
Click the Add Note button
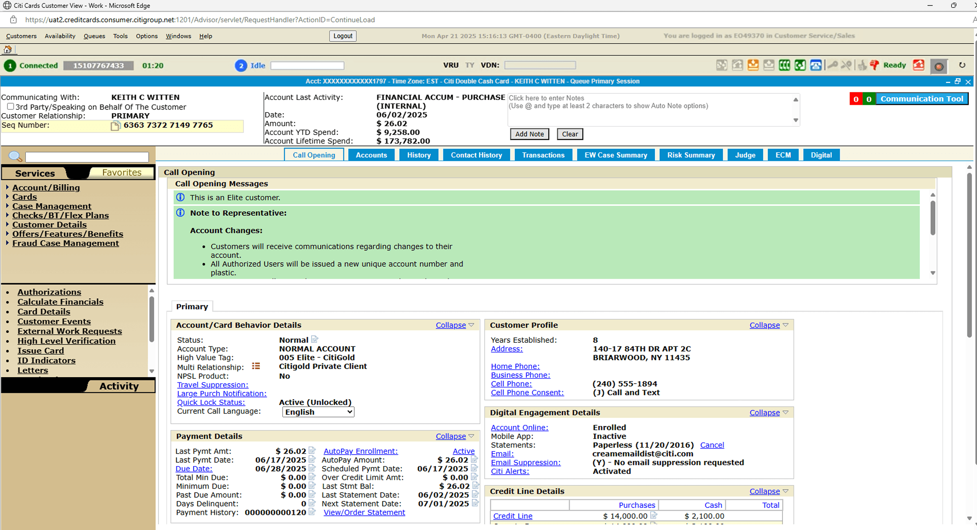click(530, 134)
